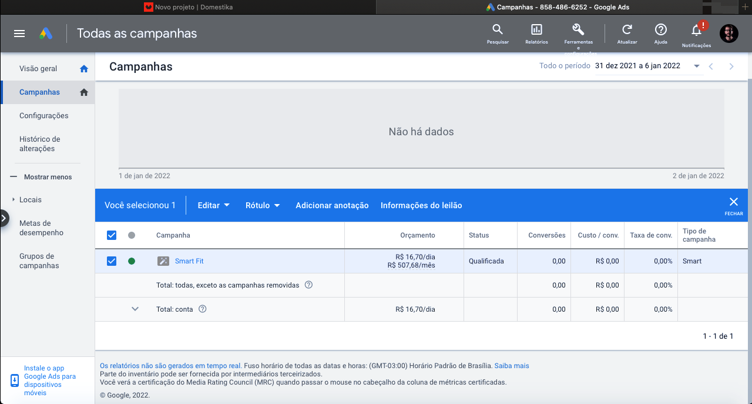
Task: Click the Google Ads logo
Action: pos(46,34)
